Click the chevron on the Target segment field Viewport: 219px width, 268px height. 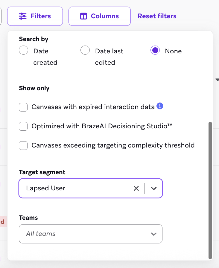(154, 188)
